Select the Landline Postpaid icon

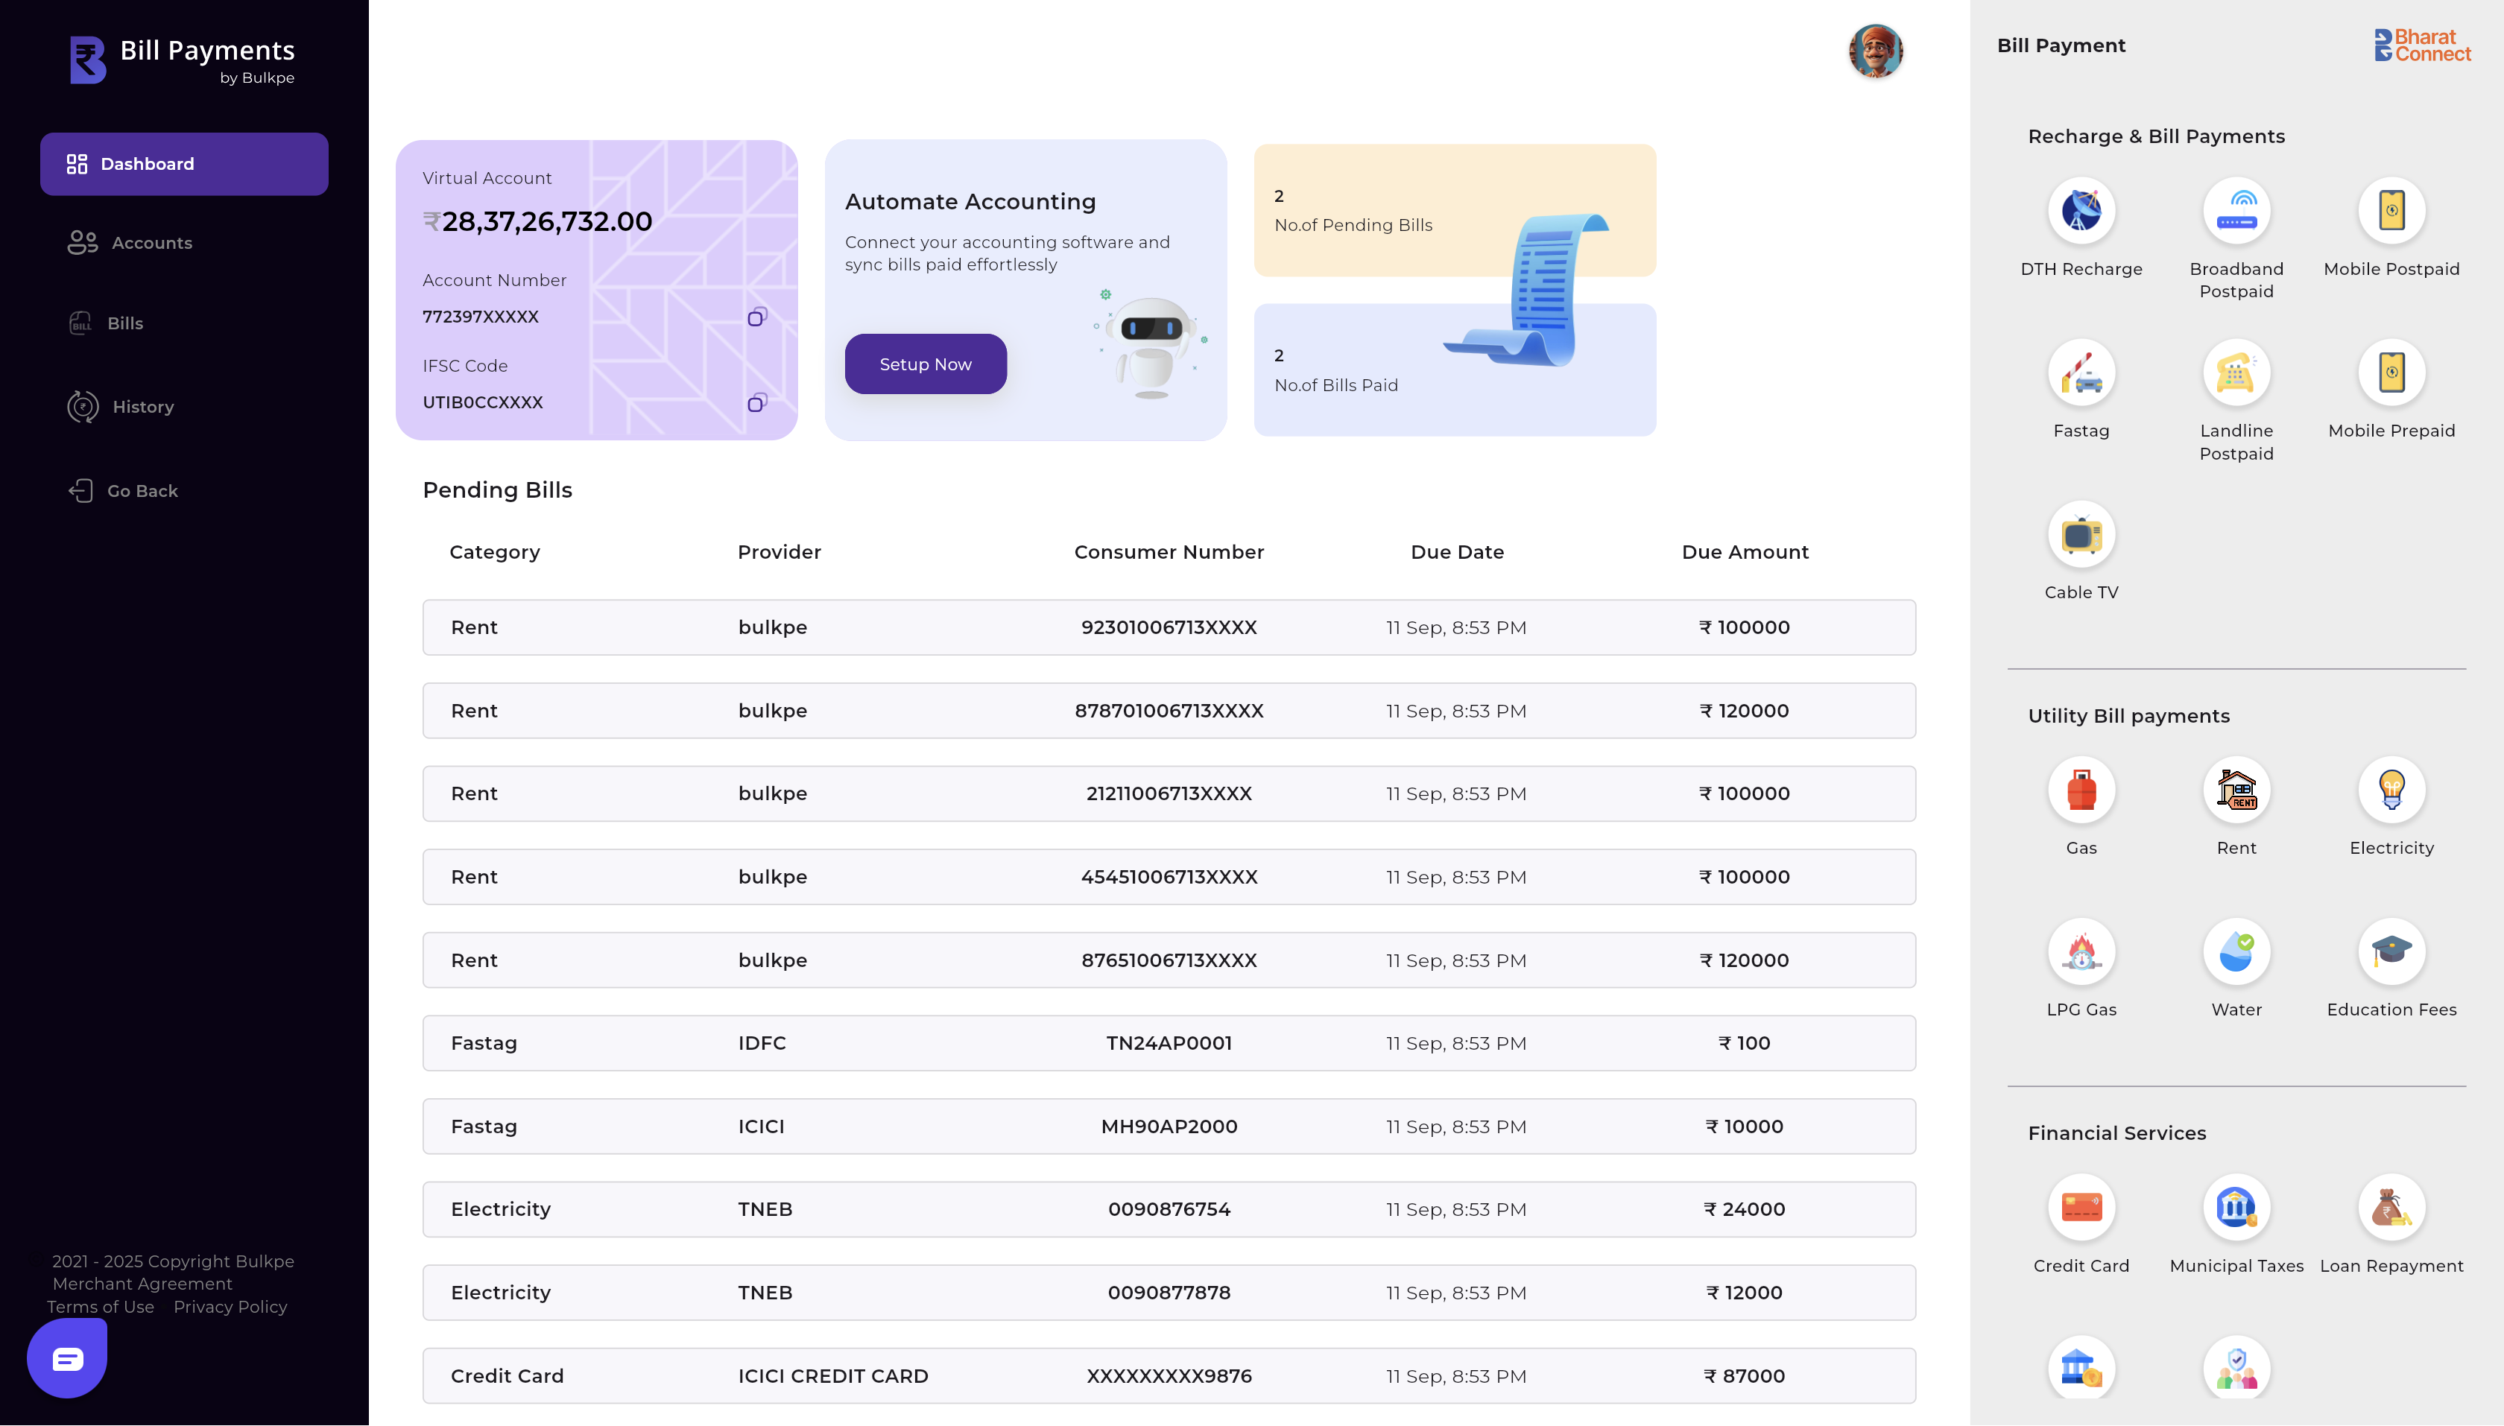click(2236, 373)
